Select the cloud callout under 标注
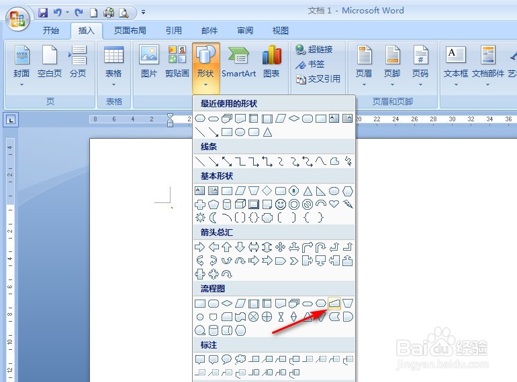This screenshot has height=382, width=517. pos(240,359)
